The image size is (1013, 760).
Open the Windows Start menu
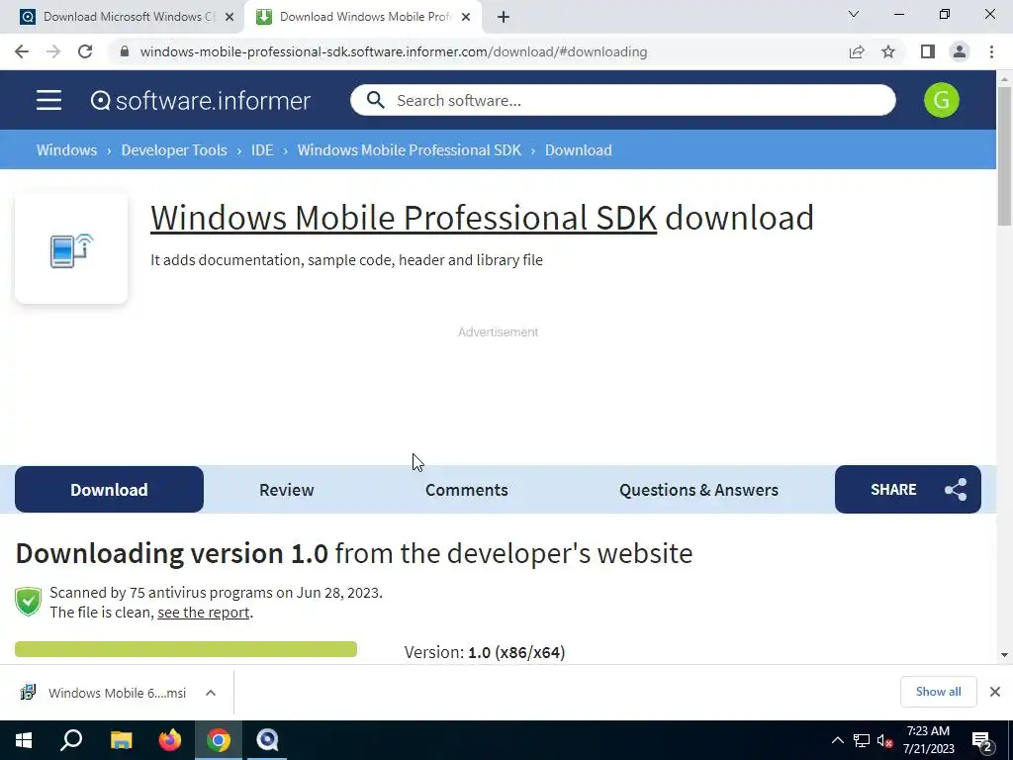(24, 740)
